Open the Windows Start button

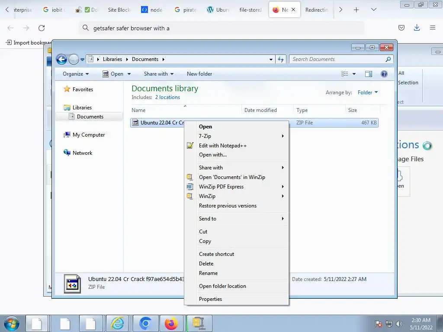[x=11, y=323]
